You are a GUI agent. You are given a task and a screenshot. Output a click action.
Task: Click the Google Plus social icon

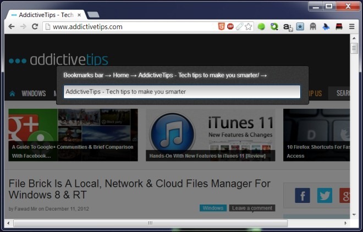344,196
